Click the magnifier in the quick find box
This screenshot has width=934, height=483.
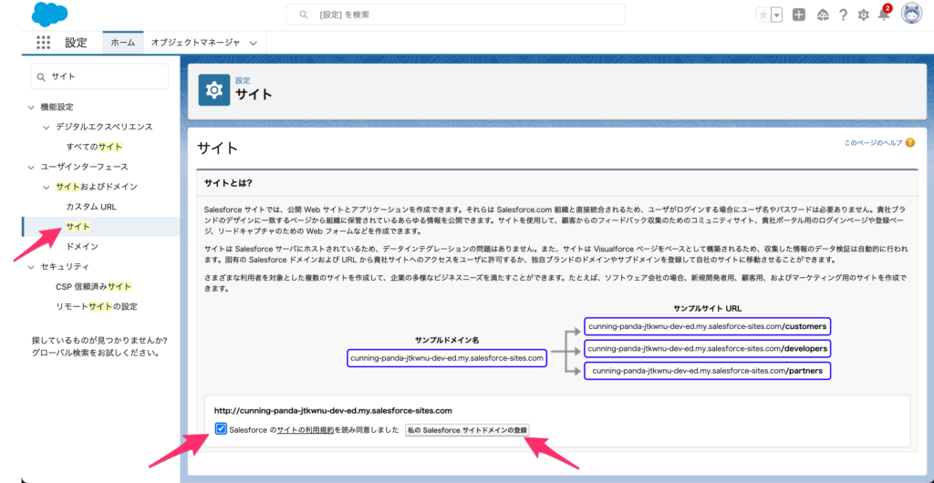coord(41,77)
